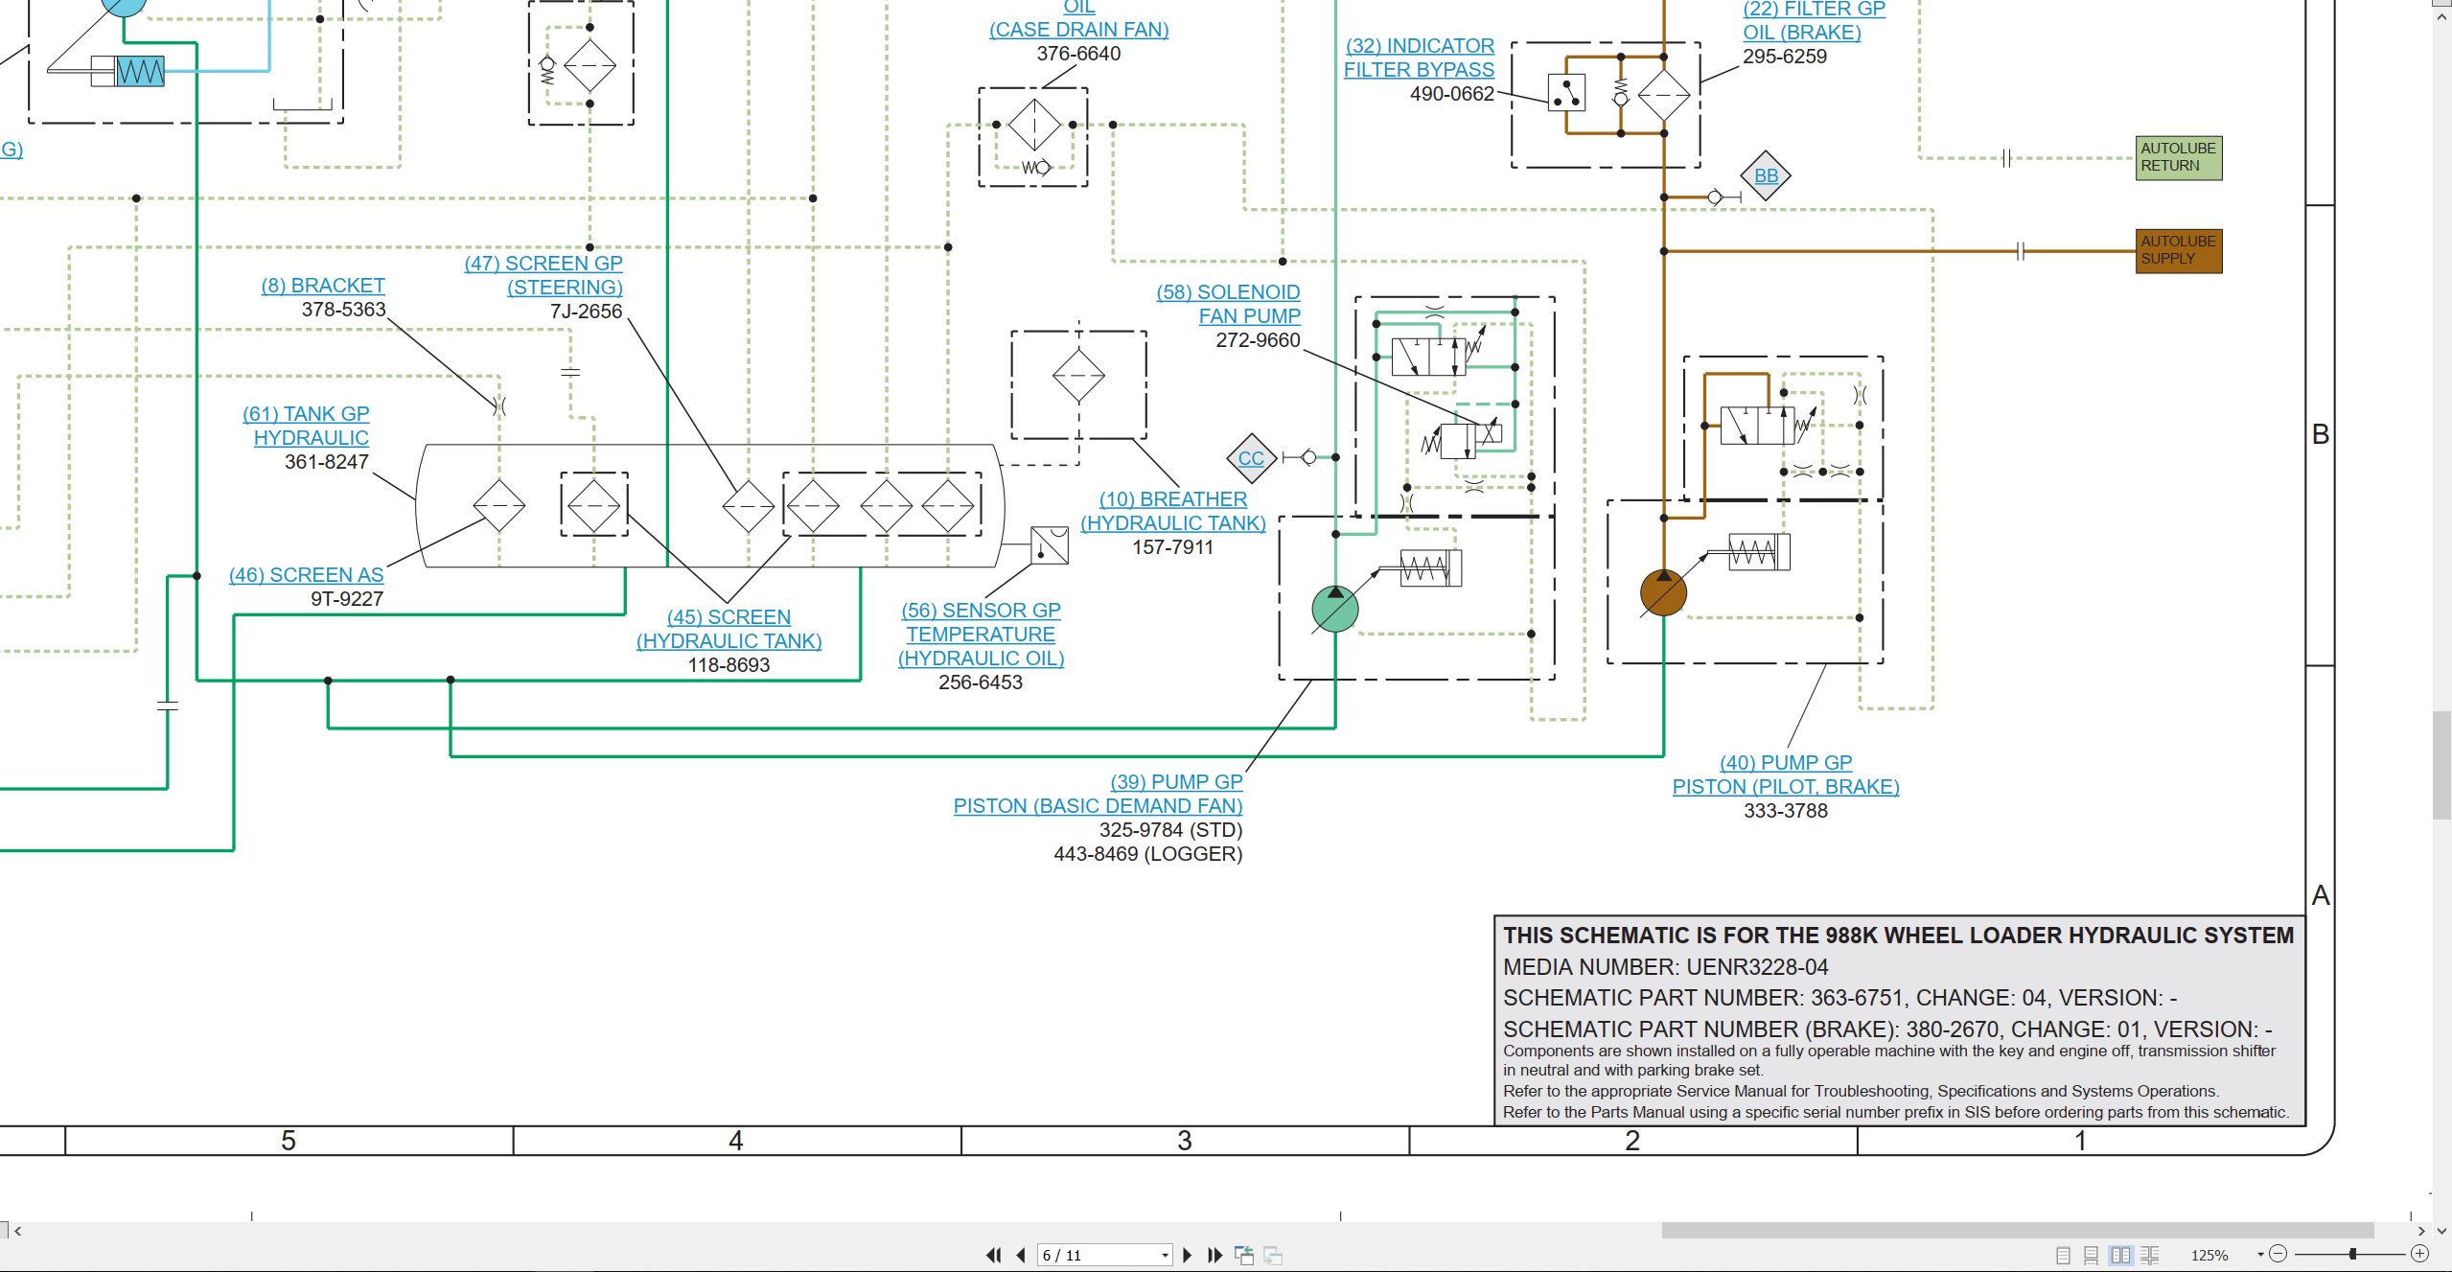Click part number 118-8693
Image resolution: width=2452 pixels, height=1272 pixels.
coord(729,665)
